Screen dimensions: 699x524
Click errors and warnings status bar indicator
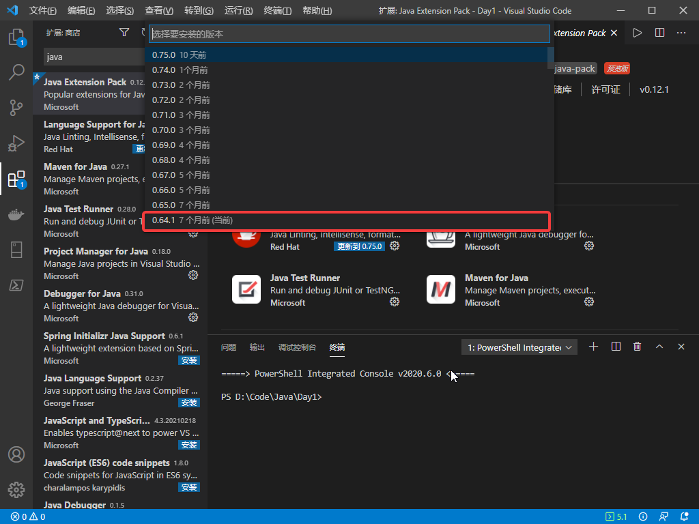28,517
